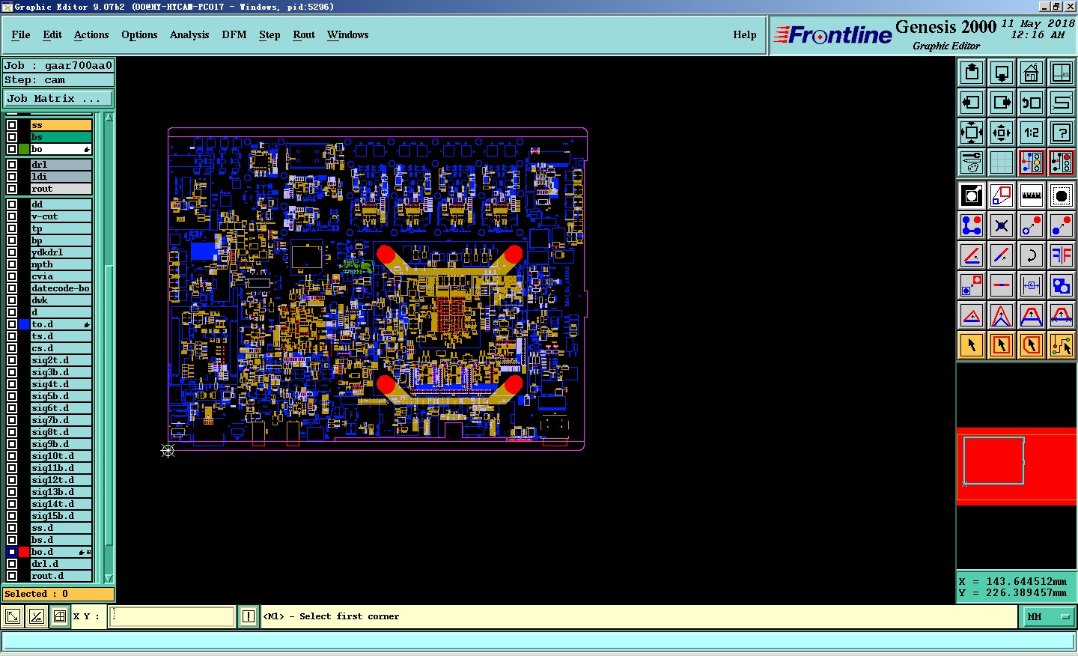Click the ruler measurement tool icon

1032,195
